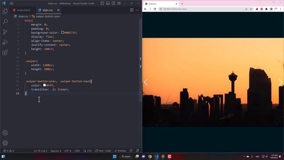This screenshot has height=160, width=284.
Task: Open the Extensions view
Action: [5, 52]
